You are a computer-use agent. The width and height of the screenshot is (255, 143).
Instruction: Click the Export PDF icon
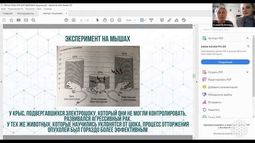[x=204, y=38]
